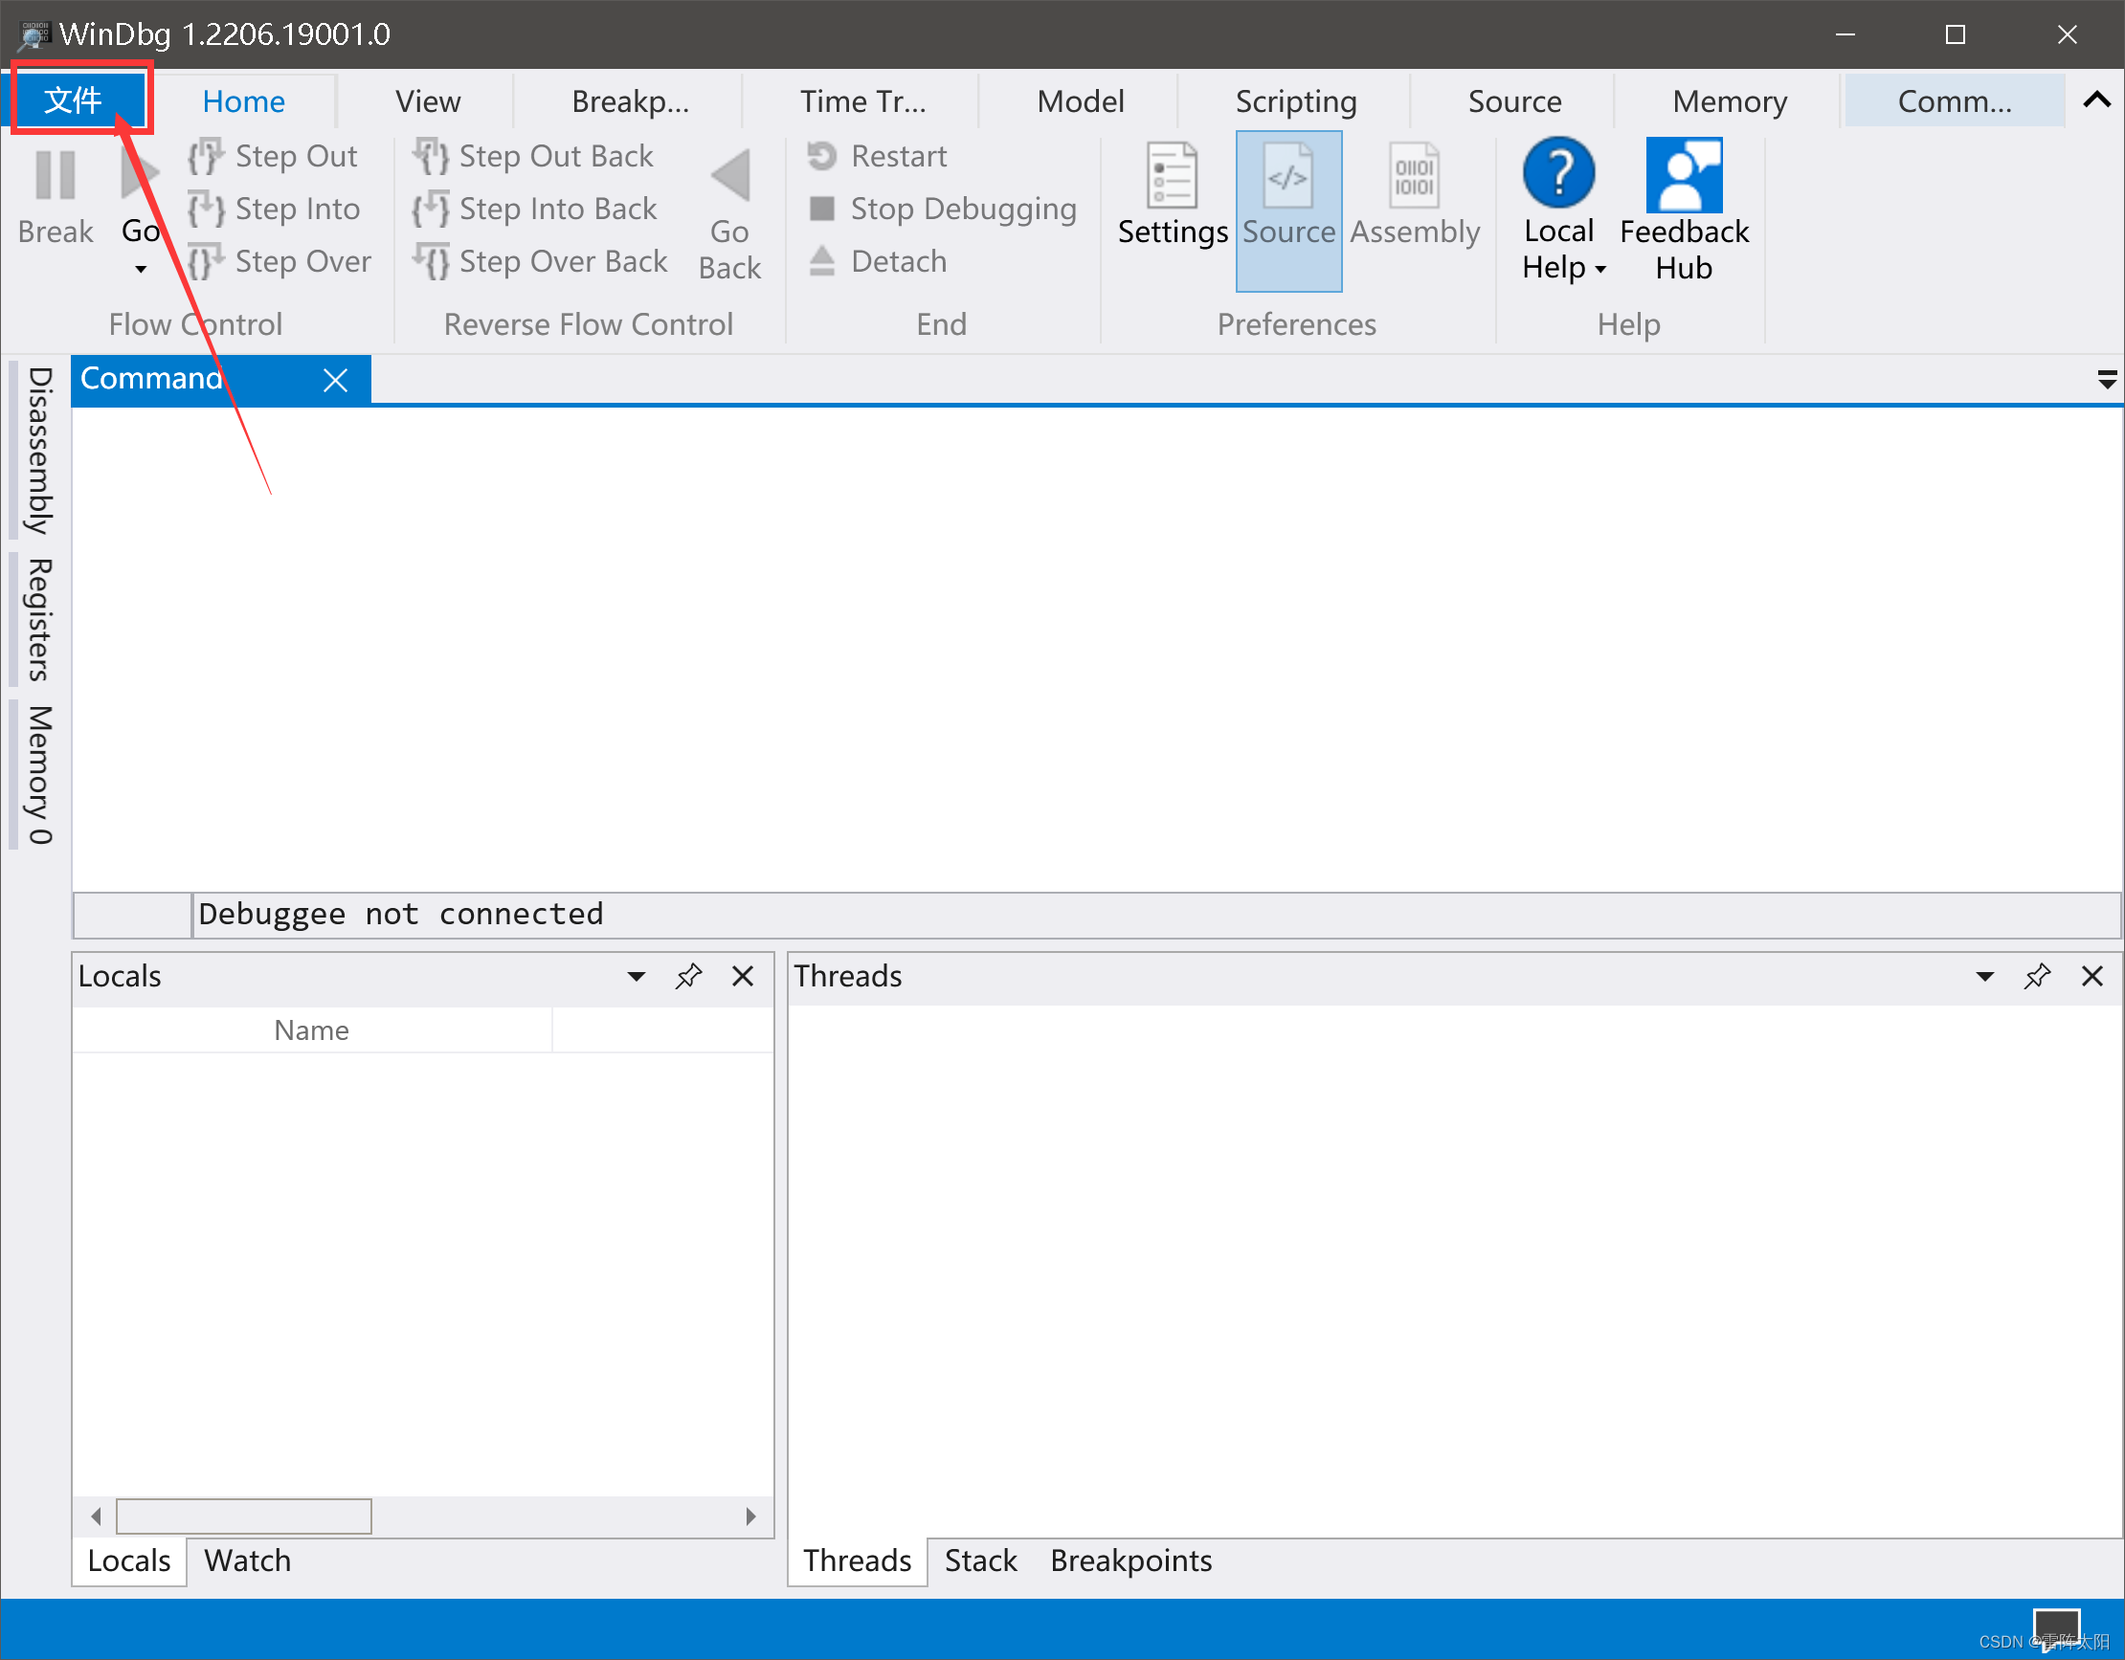Click the Step Into icon
The width and height of the screenshot is (2125, 1660).
[205, 210]
